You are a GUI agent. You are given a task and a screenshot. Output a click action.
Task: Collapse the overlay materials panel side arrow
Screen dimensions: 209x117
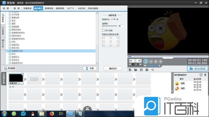(172, 91)
